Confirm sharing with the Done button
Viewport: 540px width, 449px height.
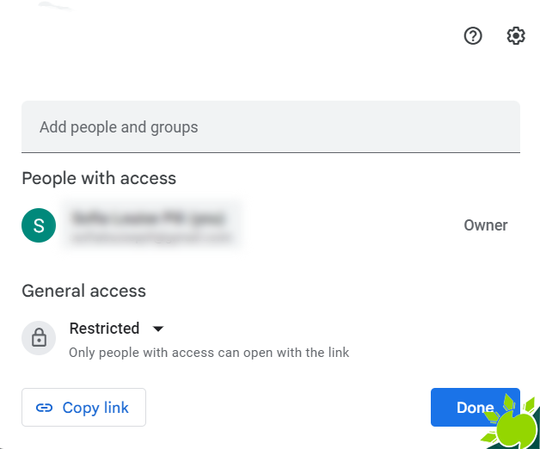476,408
